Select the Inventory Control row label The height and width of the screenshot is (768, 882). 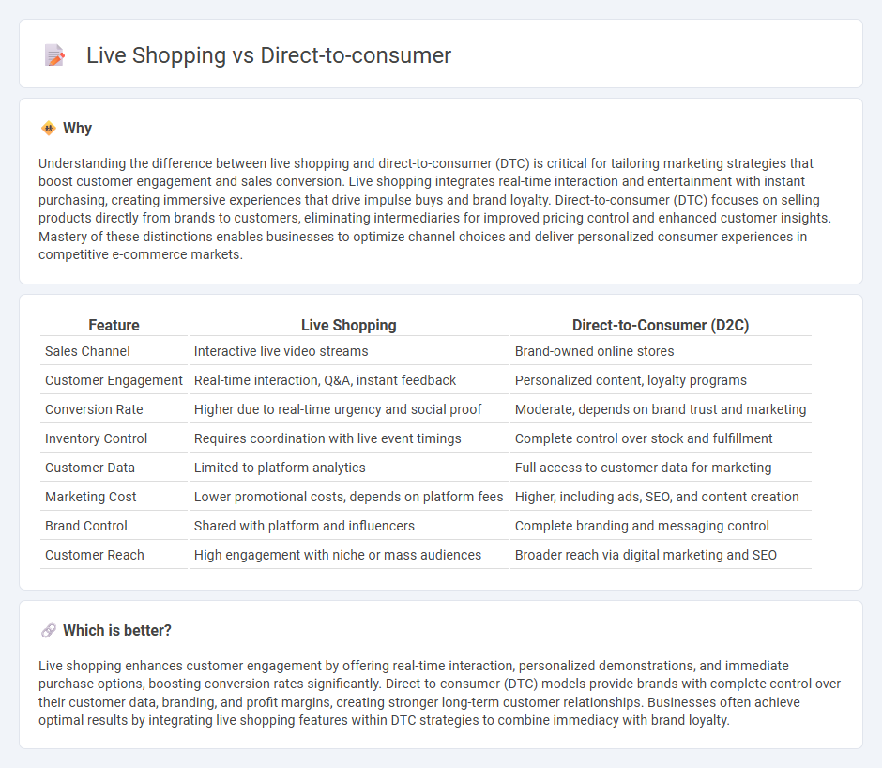tap(96, 438)
